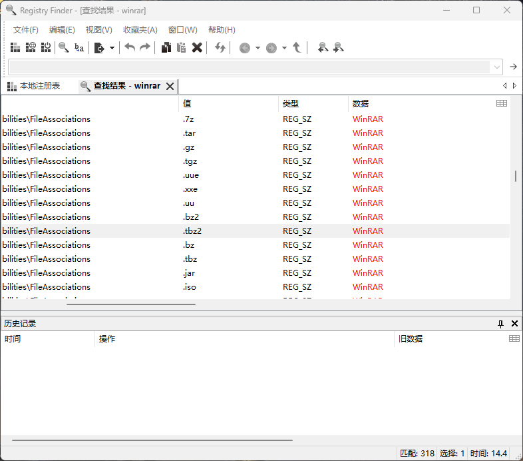
Task: Click the Undo arrow toolbar icon
Action: tap(130, 47)
